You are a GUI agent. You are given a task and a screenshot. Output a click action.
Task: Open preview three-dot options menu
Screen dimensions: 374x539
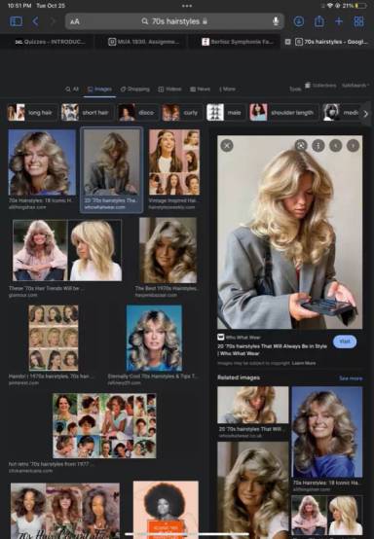(x=318, y=145)
